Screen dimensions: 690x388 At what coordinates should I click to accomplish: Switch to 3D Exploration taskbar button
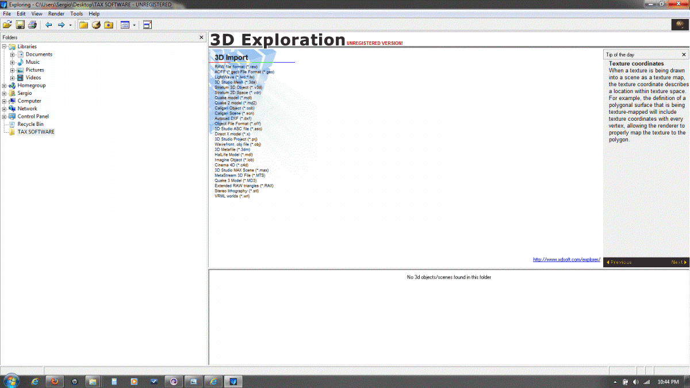coord(233,382)
